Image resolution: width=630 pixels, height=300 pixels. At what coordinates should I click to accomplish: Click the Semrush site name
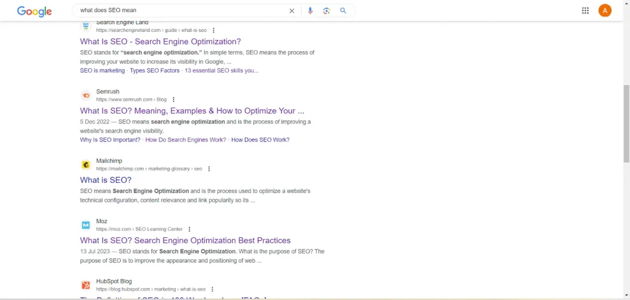coord(108,92)
